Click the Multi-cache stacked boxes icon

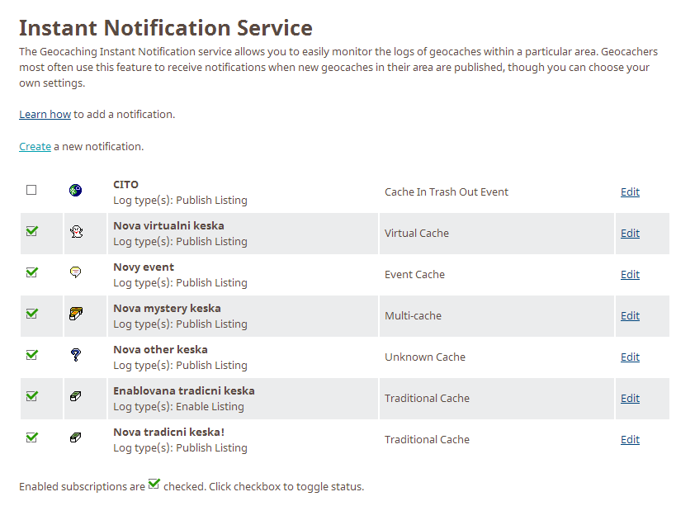76,314
